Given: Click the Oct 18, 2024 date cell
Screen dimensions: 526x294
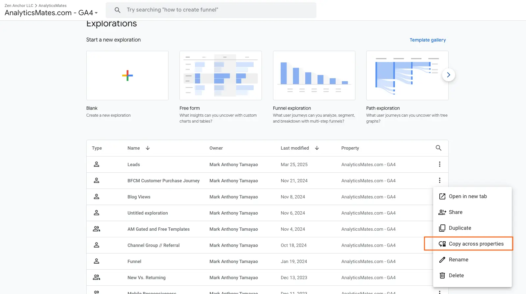Looking at the screenshot, I should [x=293, y=245].
